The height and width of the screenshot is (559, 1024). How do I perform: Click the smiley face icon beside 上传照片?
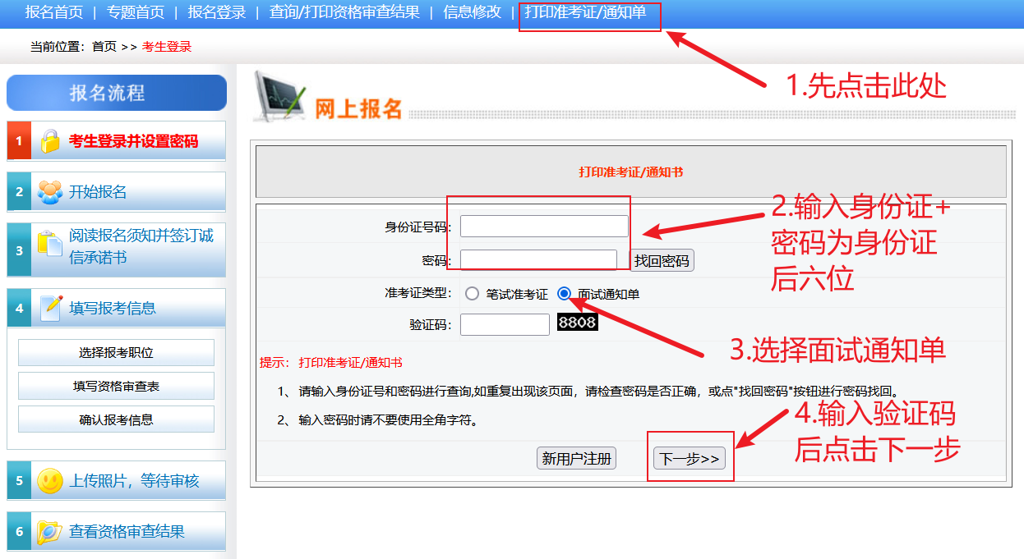50,480
